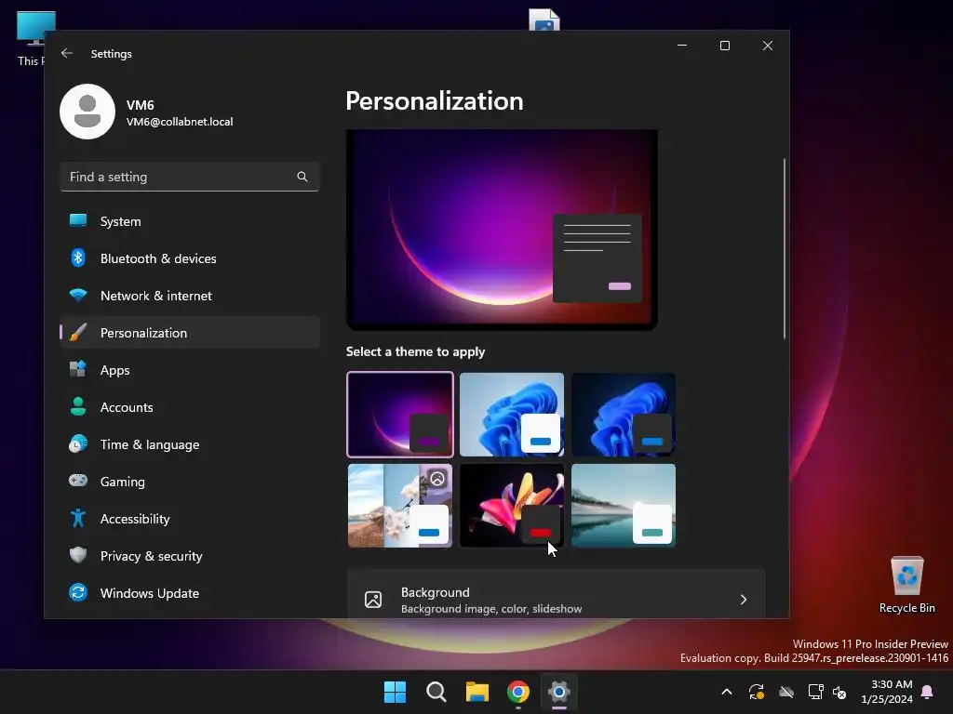
Task: Click the muted volume tray icon
Action: [x=840, y=692]
